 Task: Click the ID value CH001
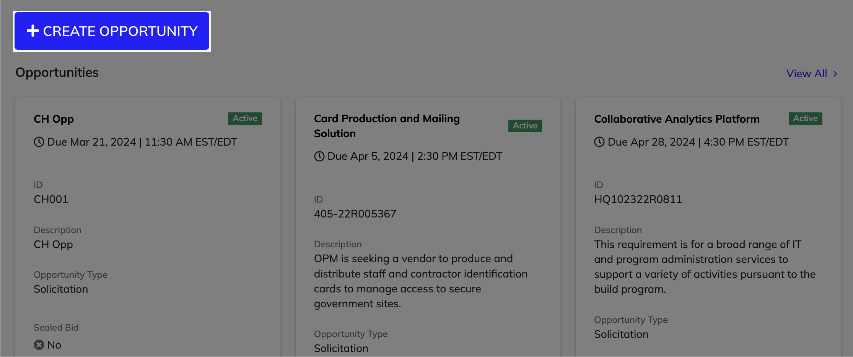[51, 199]
